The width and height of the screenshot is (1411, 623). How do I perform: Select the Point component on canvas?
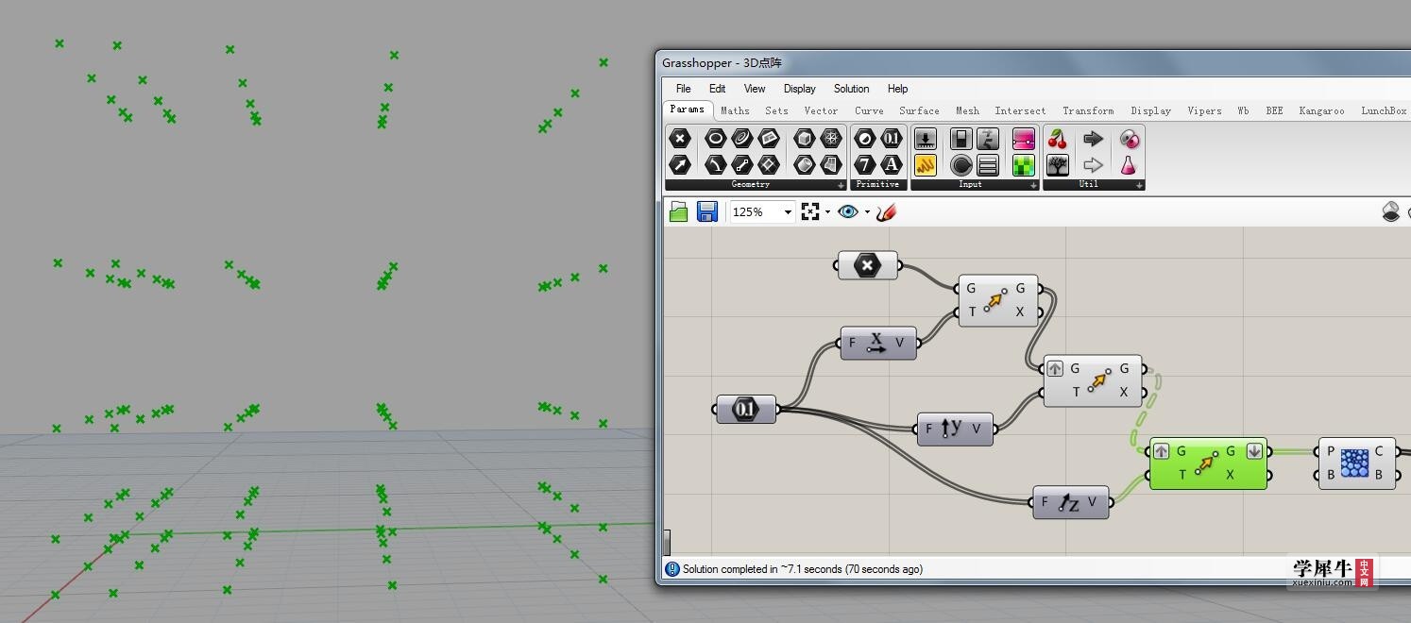867,266
